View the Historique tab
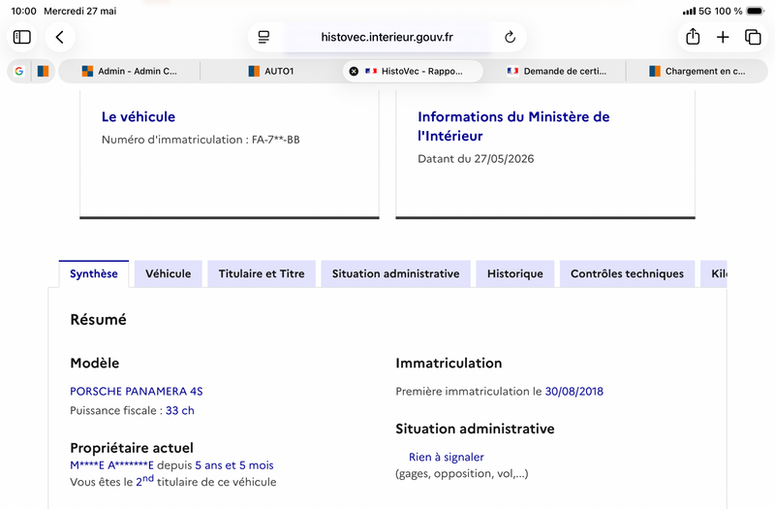 coord(515,273)
